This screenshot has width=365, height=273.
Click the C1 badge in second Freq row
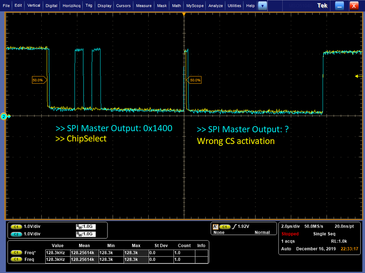[16, 259]
